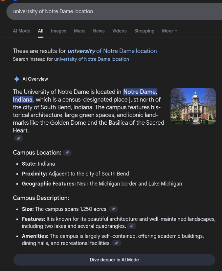
Task: Click the 'State: Indiana' bullet
Action: (x=38, y=164)
